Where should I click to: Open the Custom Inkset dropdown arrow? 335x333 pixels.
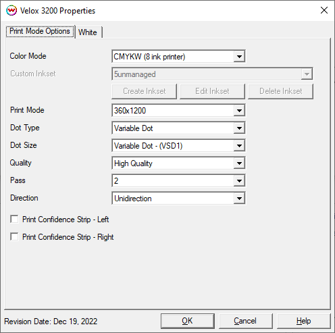(x=307, y=74)
